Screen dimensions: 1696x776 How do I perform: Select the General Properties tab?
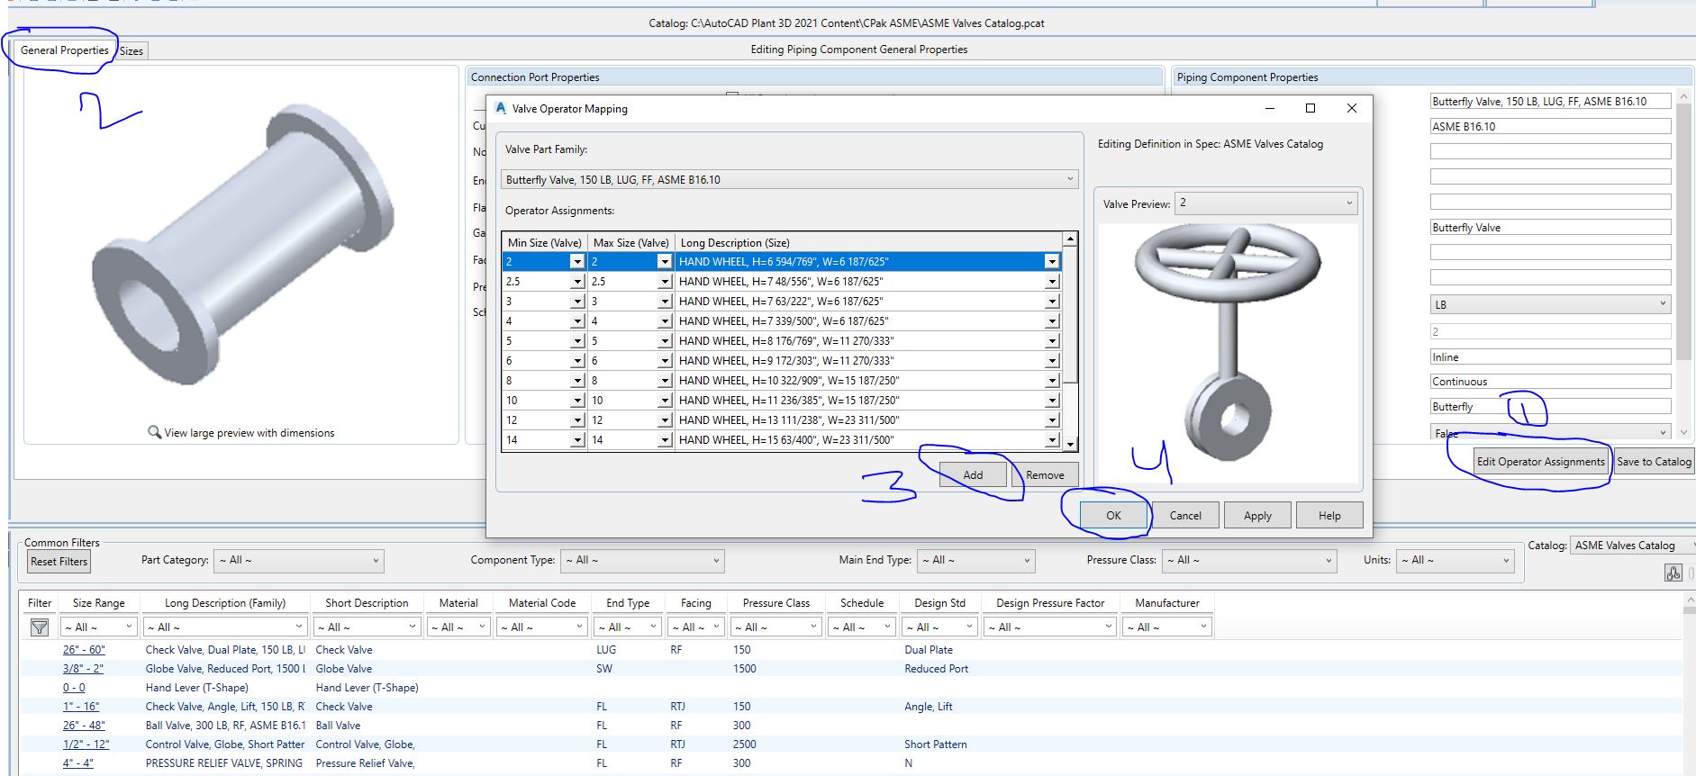coord(64,50)
